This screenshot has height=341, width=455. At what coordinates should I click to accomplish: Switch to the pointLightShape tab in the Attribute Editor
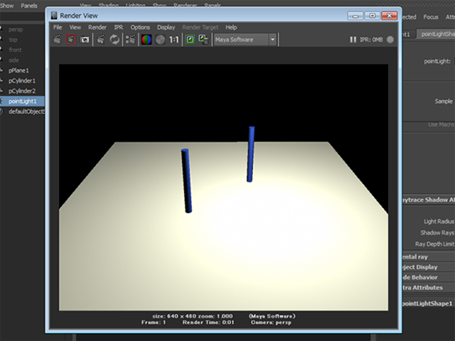(x=436, y=34)
